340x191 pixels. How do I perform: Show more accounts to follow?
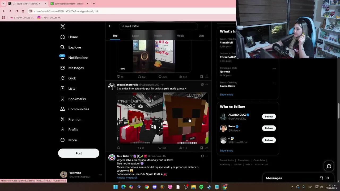tap(226, 151)
